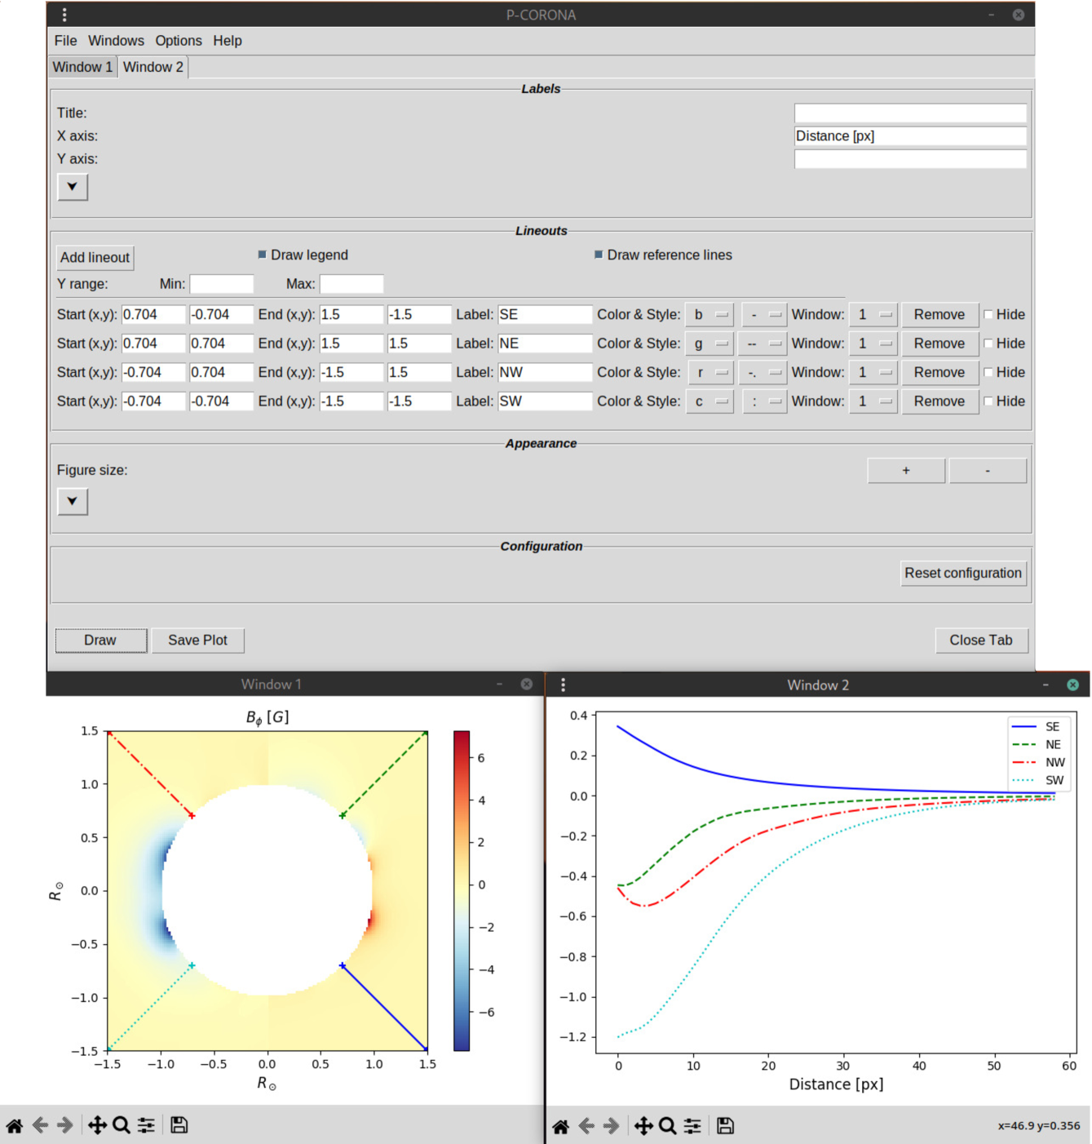Open color dropdown for NE lineout
The image size is (1092, 1144).
710,344
